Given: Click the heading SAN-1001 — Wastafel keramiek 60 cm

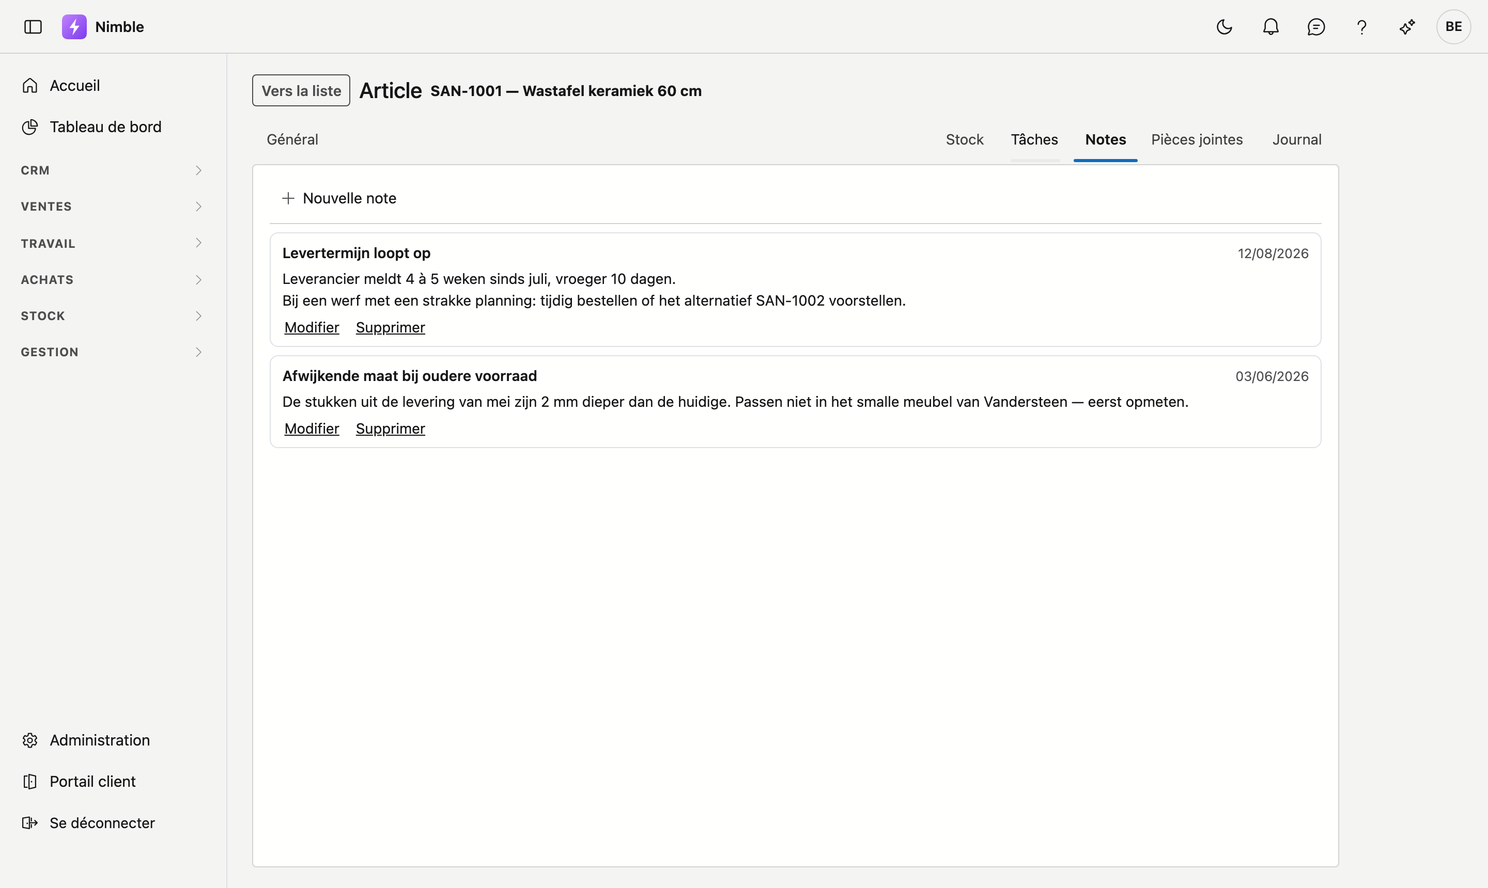Looking at the screenshot, I should 566,91.
